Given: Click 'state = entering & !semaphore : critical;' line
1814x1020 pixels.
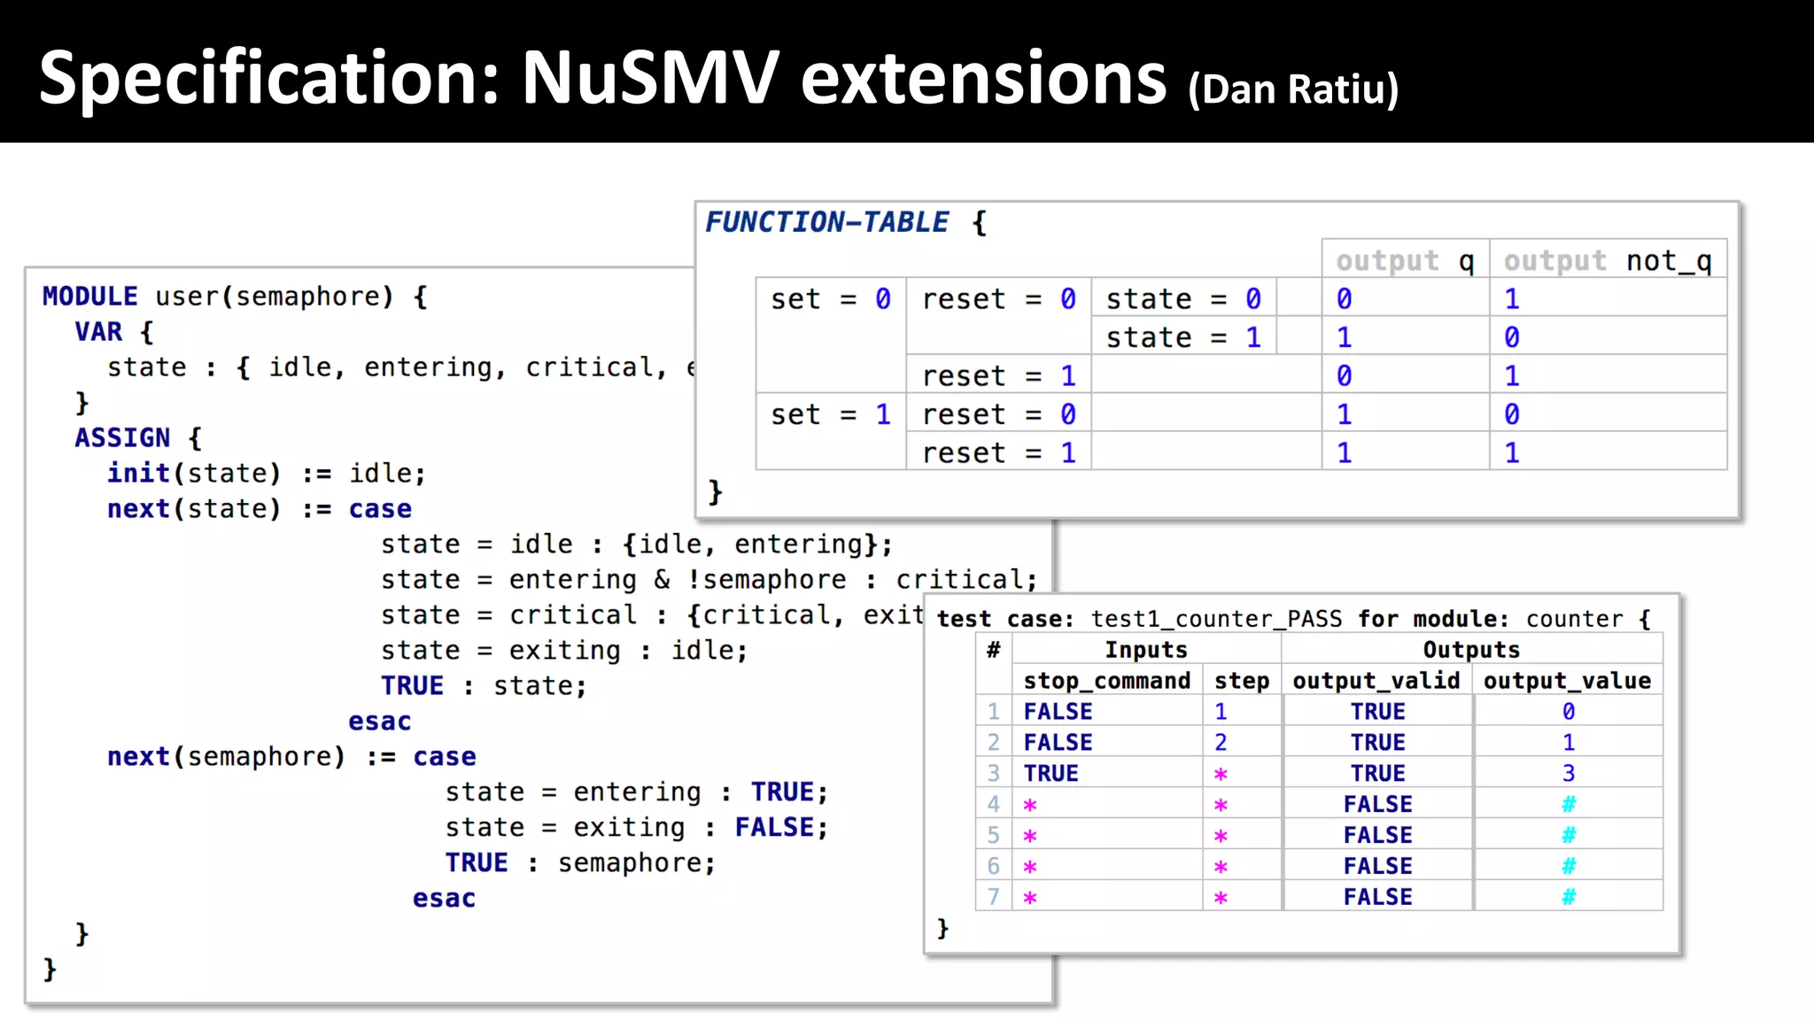Looking at the screenshot, I should pos(709,580).
